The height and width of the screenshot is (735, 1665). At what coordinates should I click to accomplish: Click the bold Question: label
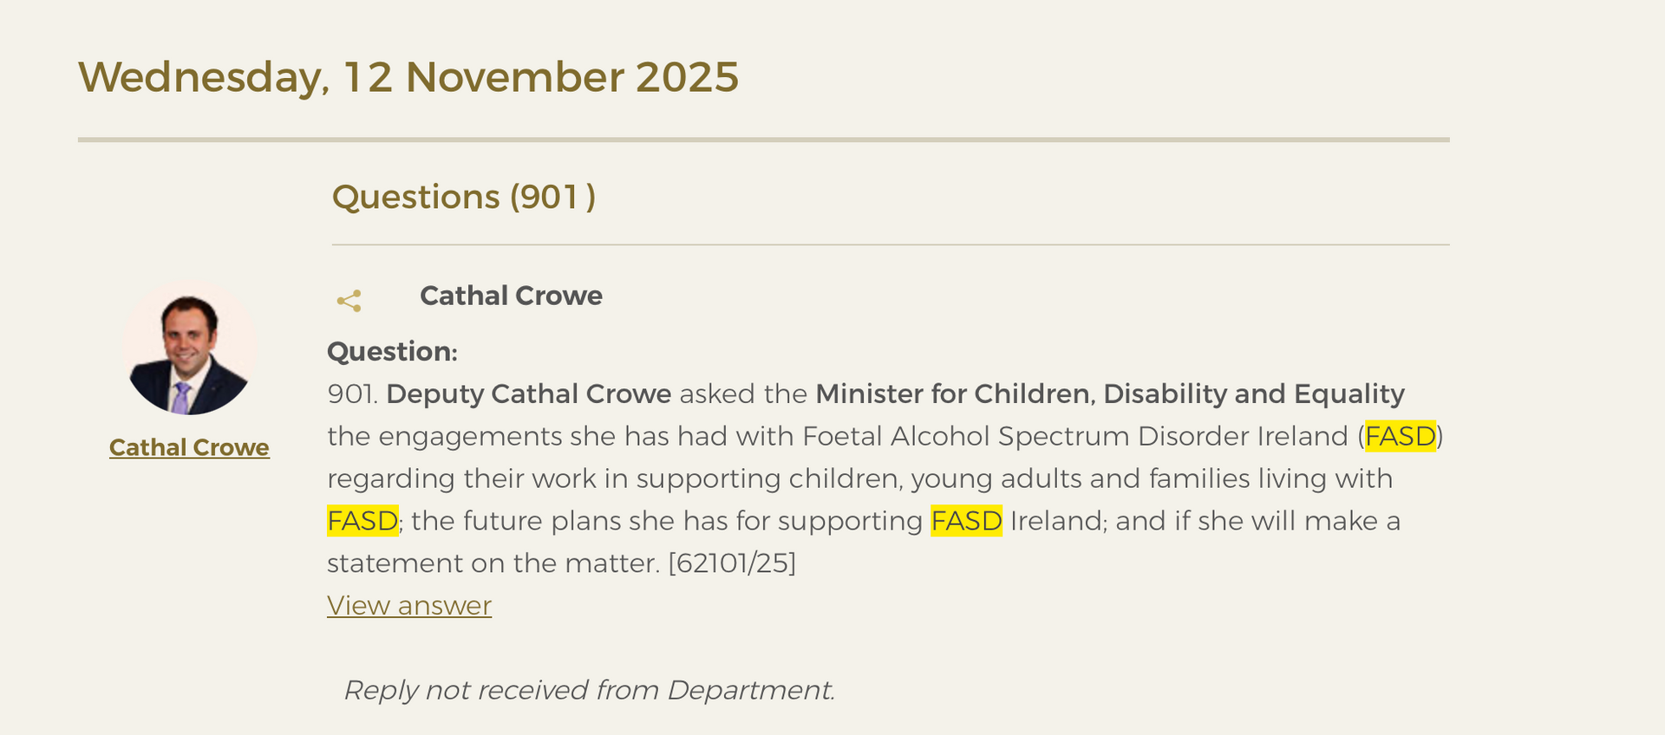[x=392, y=351]
